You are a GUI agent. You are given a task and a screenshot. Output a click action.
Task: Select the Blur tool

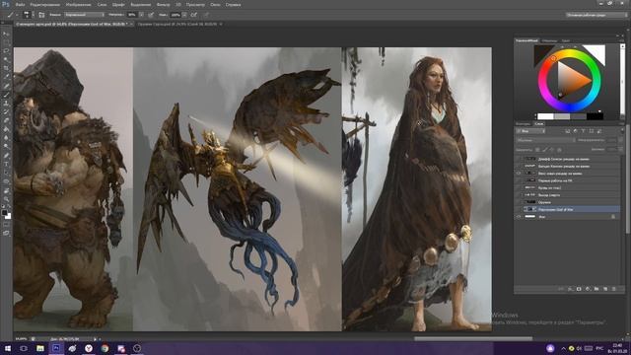6,138
